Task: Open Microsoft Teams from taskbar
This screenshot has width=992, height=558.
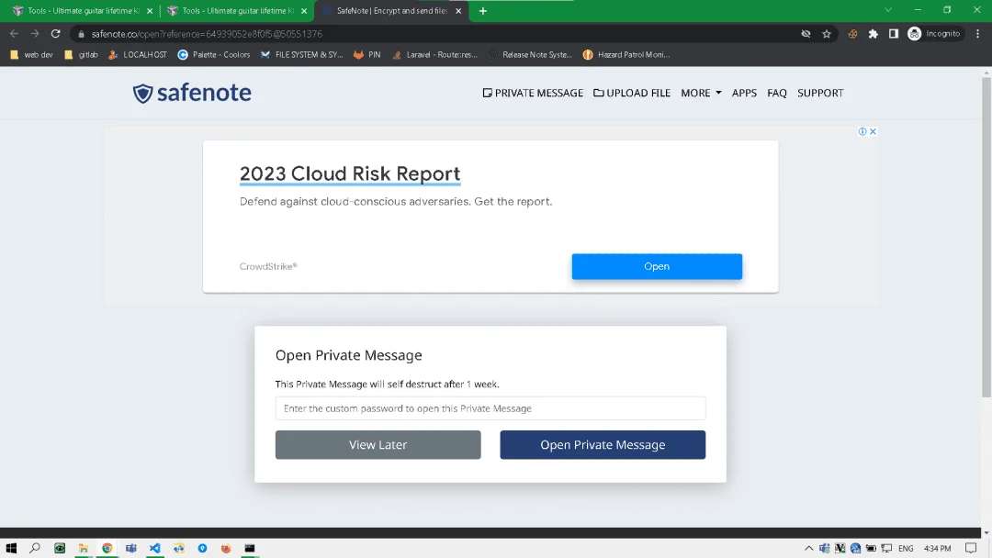Action: 131,548
